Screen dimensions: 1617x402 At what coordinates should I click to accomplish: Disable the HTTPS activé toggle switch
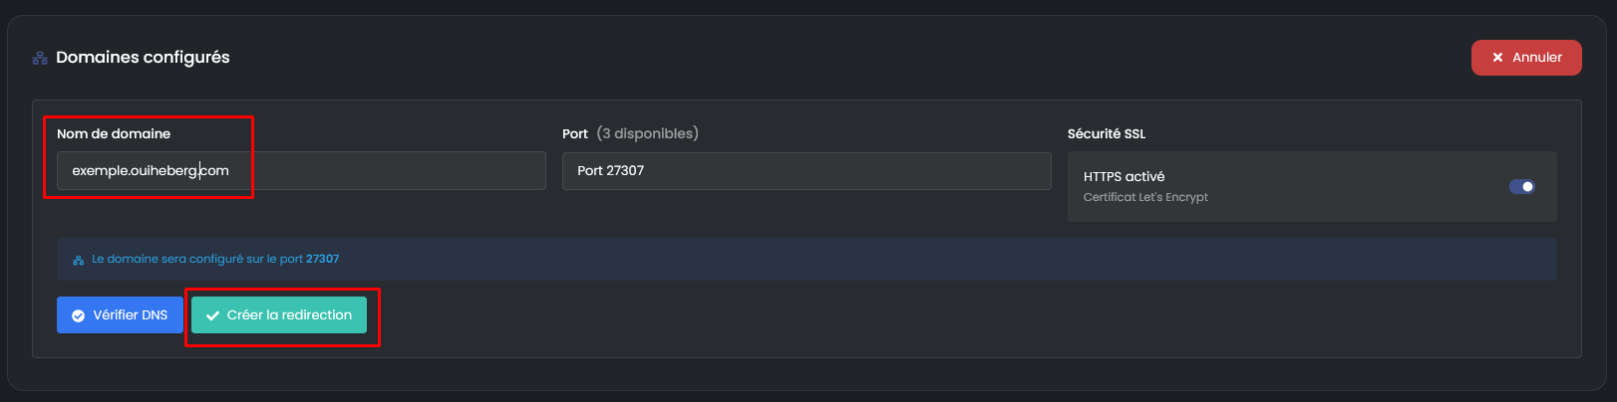coord(1521,187)
